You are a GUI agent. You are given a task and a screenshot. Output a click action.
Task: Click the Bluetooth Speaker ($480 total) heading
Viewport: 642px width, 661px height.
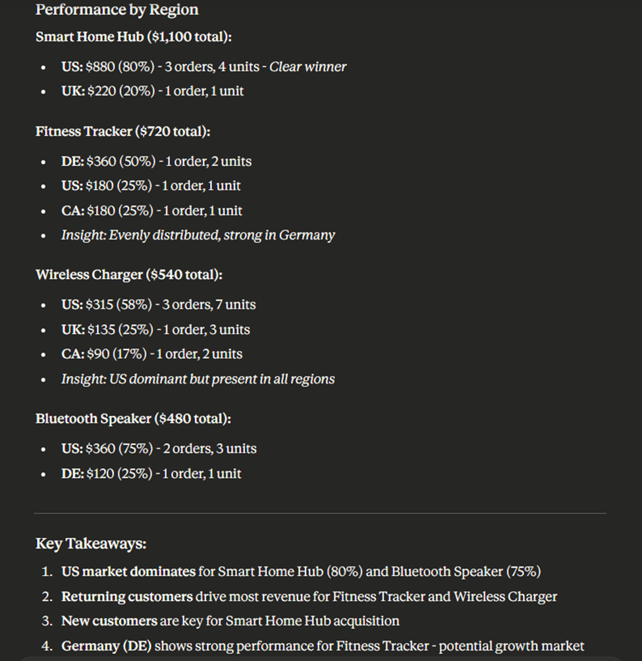coord(133,419)
